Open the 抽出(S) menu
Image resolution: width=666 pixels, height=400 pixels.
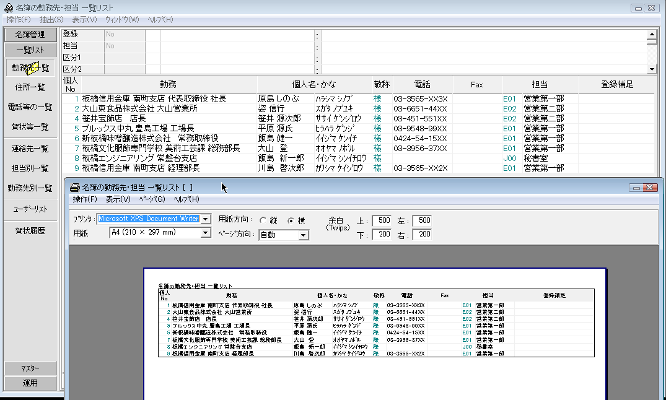pyautogui.click(x=51, y=19)
